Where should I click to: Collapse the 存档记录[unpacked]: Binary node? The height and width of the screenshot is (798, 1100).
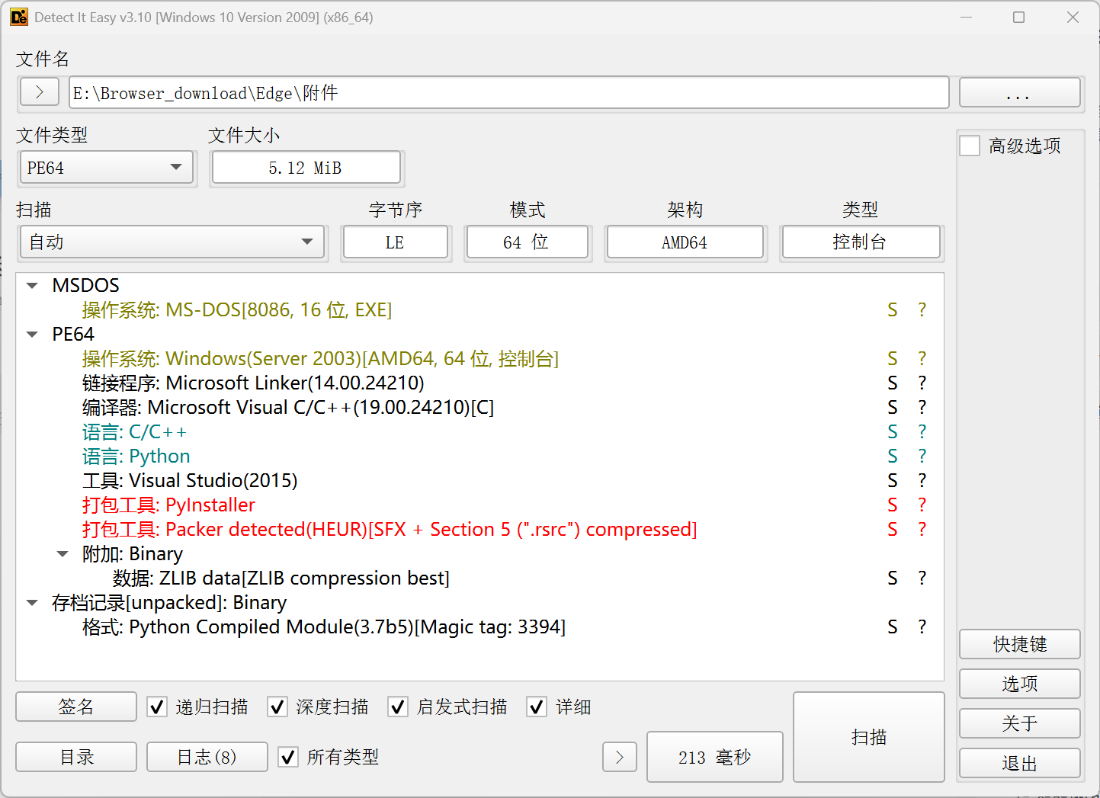(x=32, y=603)
